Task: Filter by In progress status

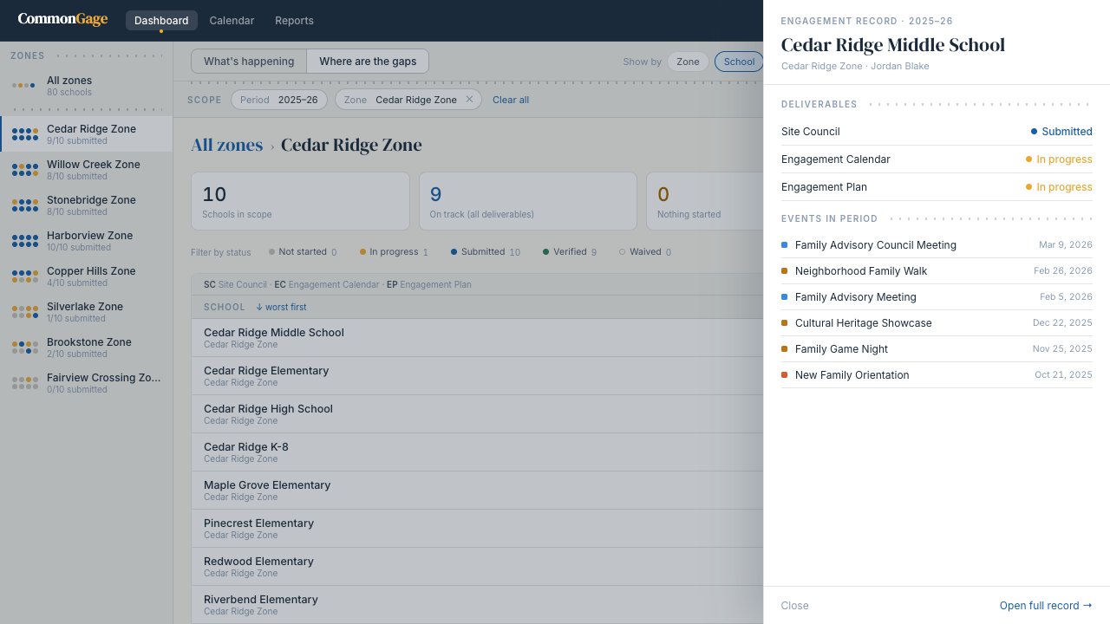Action: (x=394, y=252)
